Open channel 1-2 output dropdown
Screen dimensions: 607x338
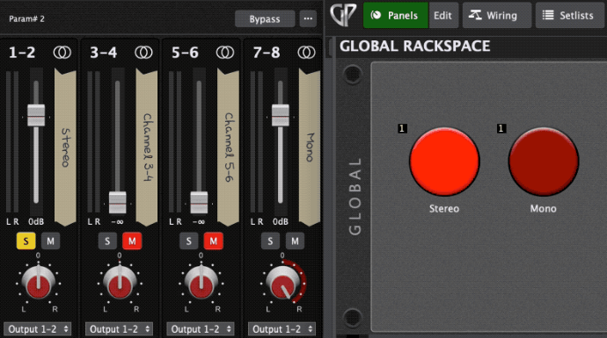pos(38,329)
